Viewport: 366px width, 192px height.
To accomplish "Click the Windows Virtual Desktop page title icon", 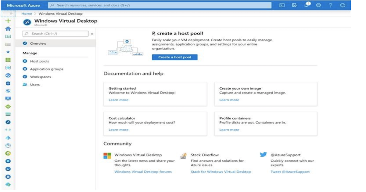I will coord(27,22).
